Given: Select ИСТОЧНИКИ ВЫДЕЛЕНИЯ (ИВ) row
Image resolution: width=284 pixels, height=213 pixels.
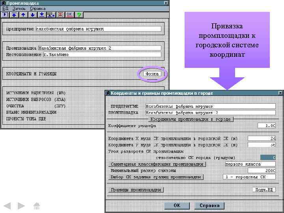Looking at the screenshot, I should pos(36,93).
